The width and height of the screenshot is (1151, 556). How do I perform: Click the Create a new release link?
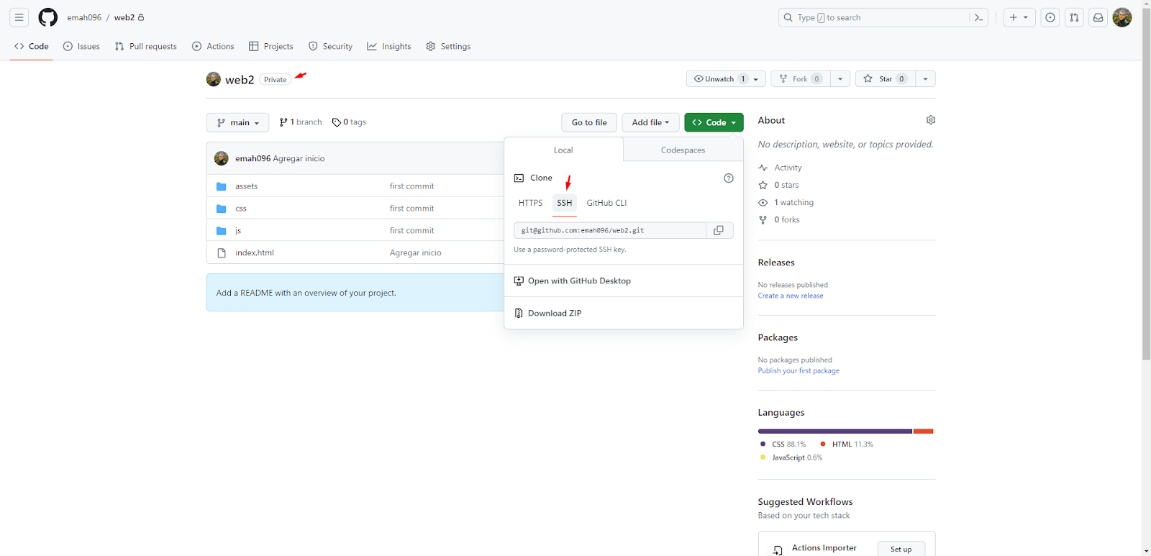[x=790, y=296]
